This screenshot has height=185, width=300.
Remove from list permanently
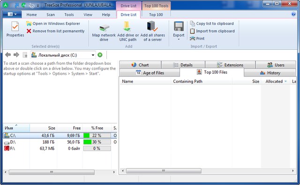tap(55, 31)
